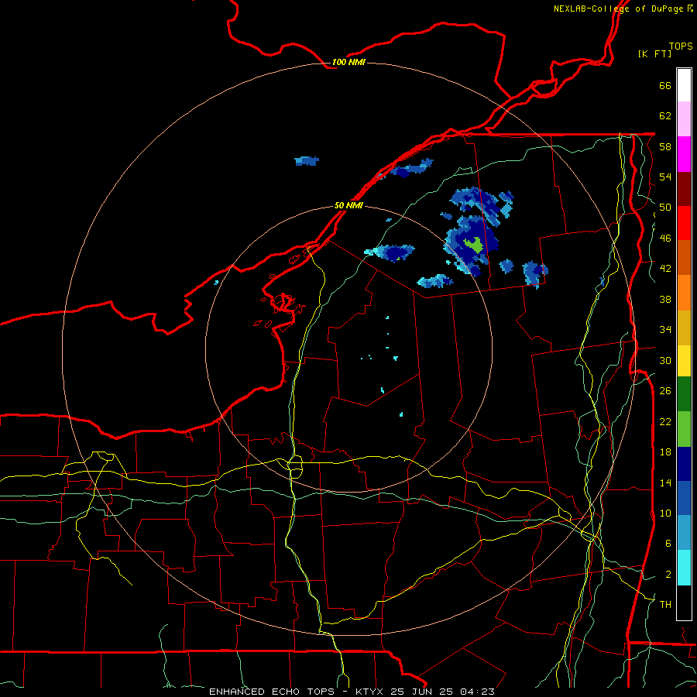
Task: Click the 6 value on the scale
Action: coord(668,544)
